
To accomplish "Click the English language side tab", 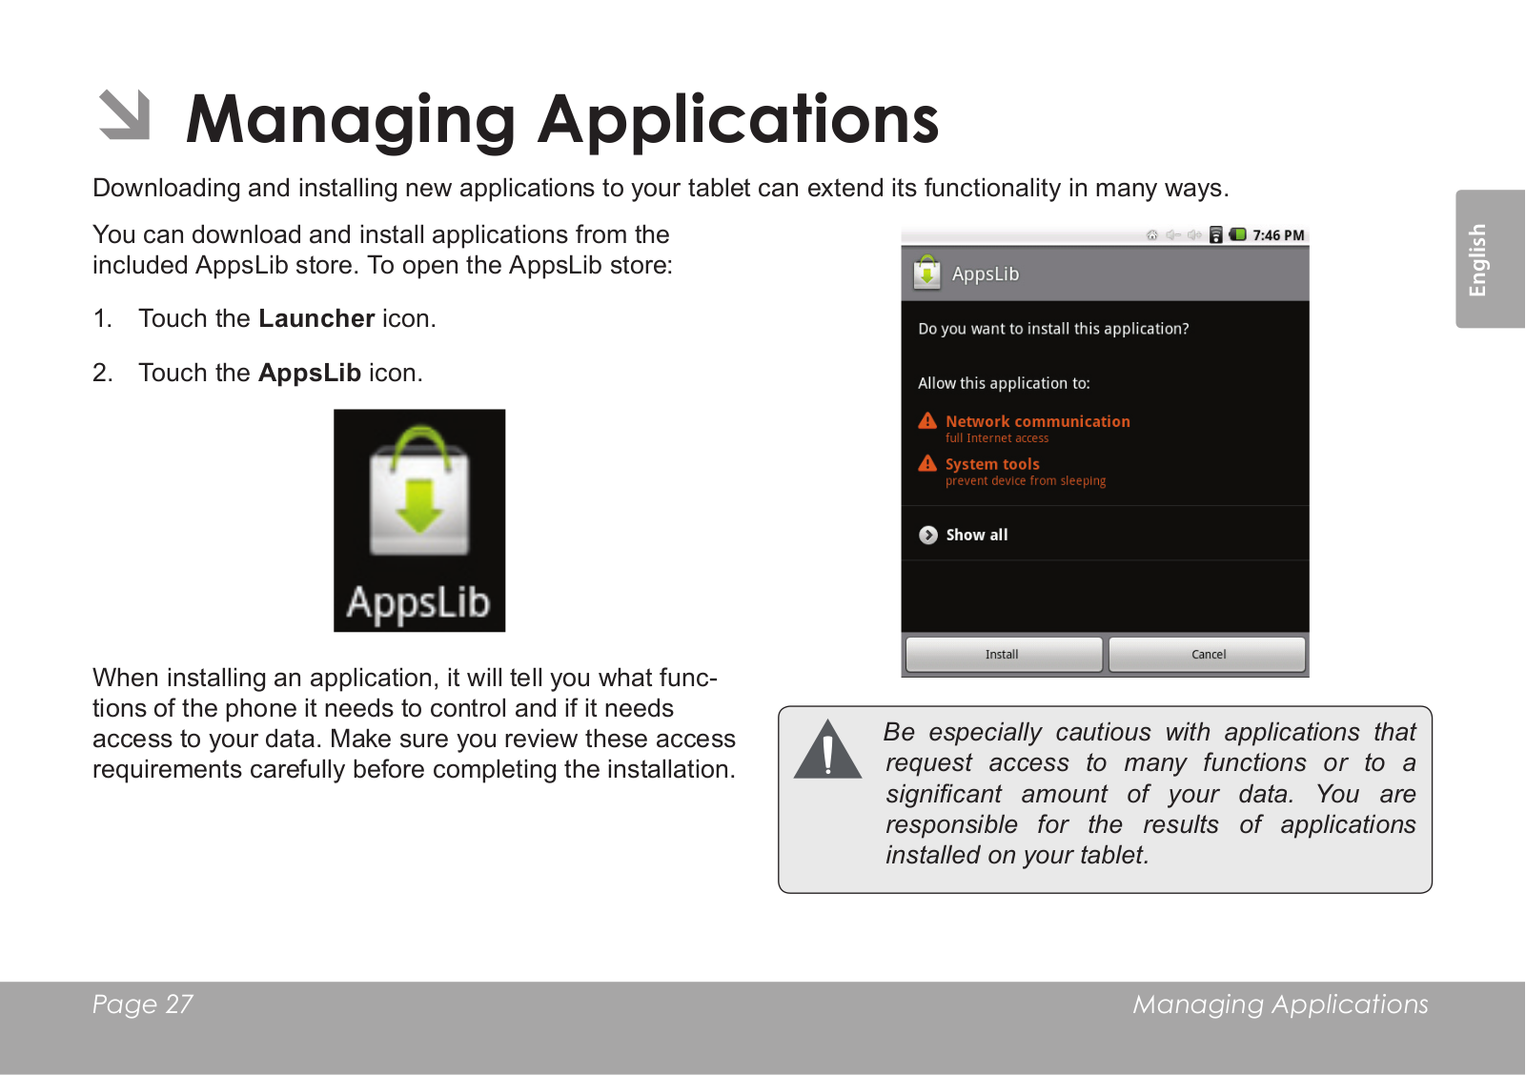I will [x=1490, y=259].
